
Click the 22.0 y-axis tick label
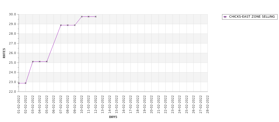pyautogui.click(x=13, y=92)
